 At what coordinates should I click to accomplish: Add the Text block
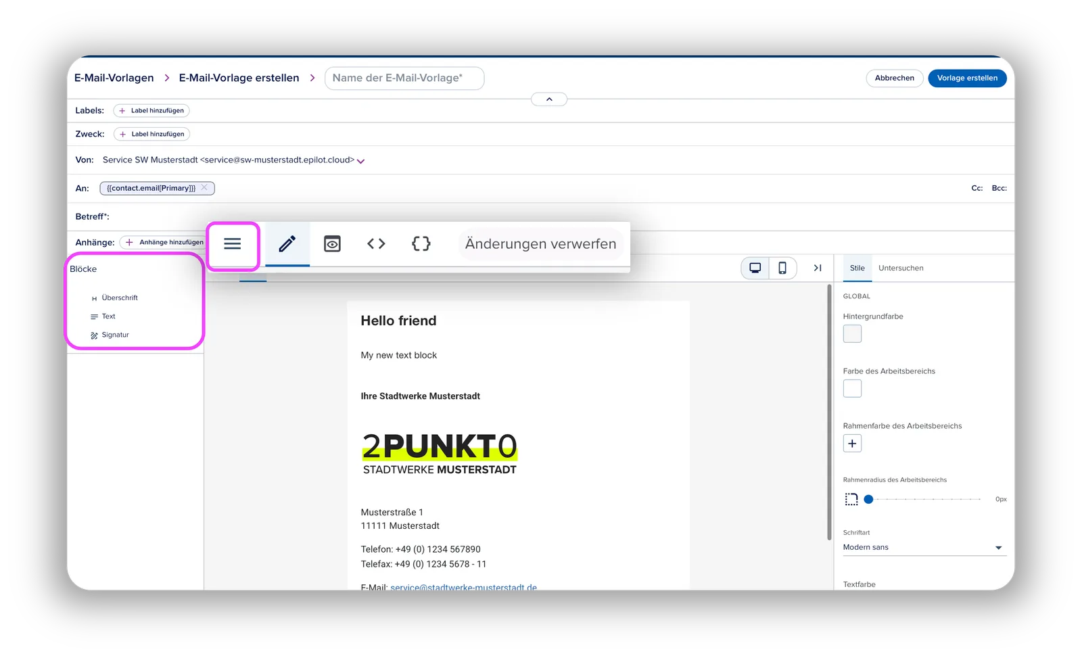(103, 316)
